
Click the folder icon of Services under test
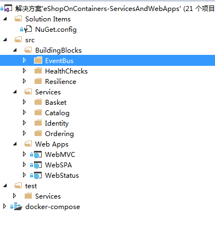(x=28, y=196)
